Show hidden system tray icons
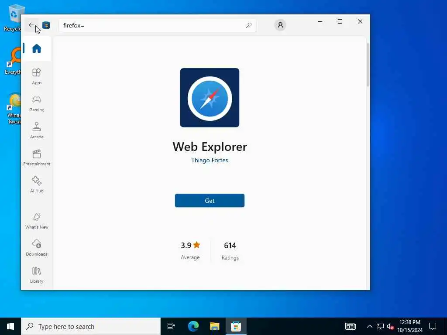Viewport: 447px width, 335px height. 369,326
